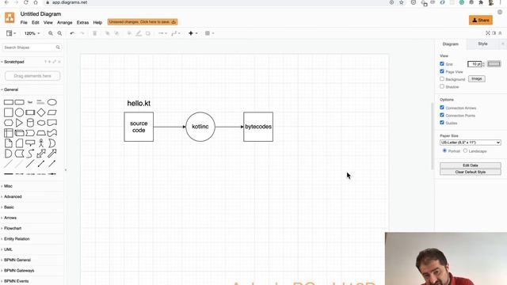Open the View menu
Viewport: 507px width, 285px height.
[x=48, y=23]
